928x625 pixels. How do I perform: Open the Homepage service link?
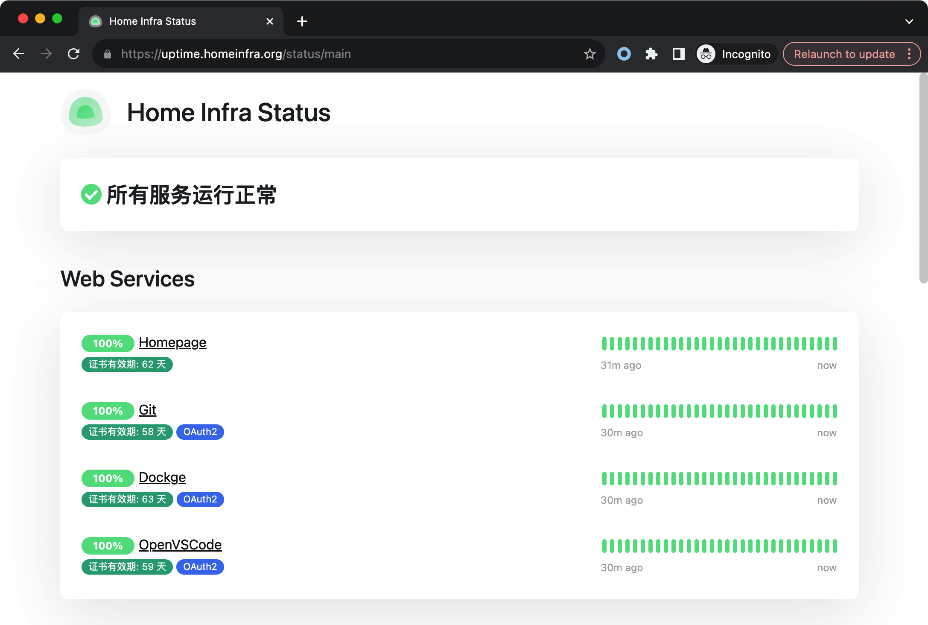[172, 342]
